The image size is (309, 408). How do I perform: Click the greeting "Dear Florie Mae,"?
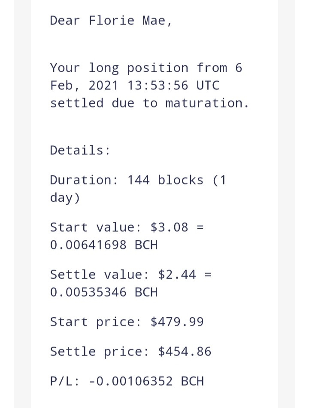(111, 21)
